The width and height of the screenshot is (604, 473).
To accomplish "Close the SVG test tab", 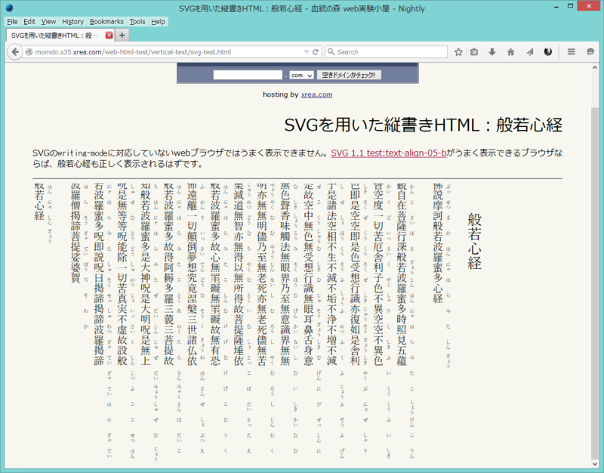I will coord(109,36).
